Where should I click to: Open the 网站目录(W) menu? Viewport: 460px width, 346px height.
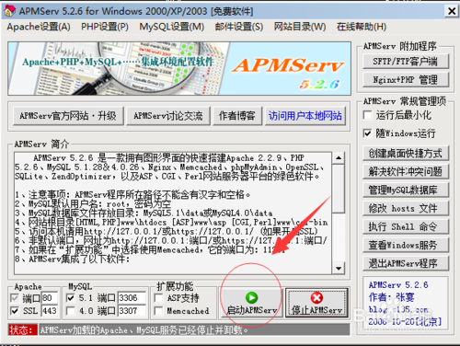300,27
